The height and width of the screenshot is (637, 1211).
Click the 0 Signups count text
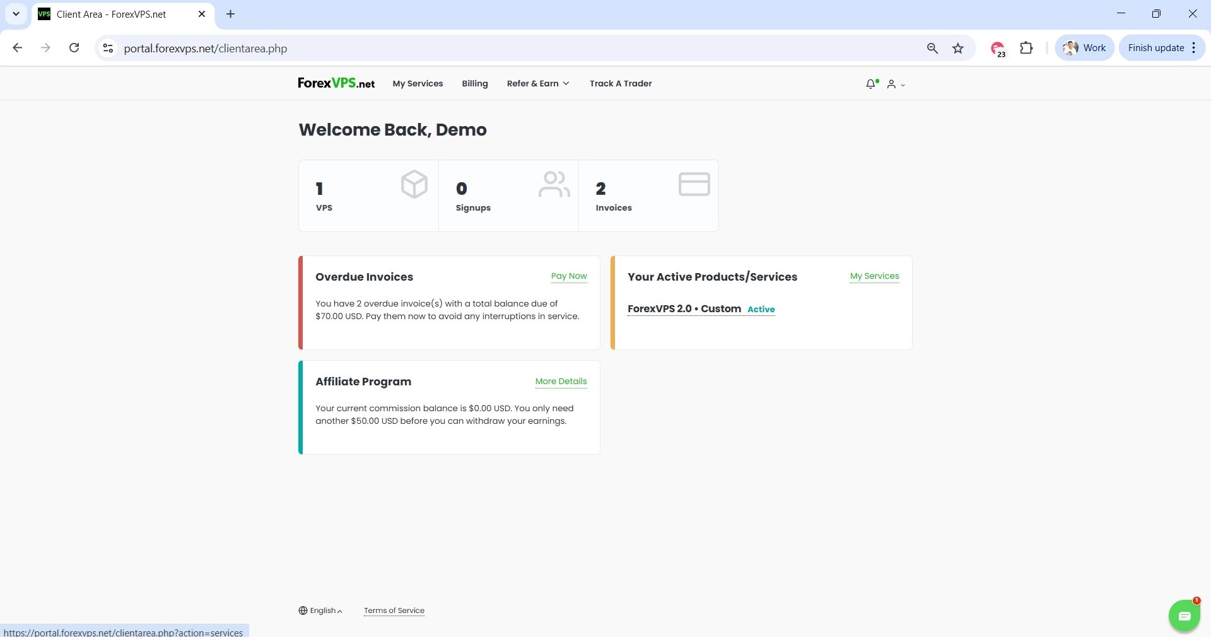coord(473,196)
